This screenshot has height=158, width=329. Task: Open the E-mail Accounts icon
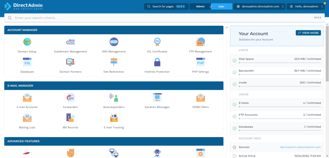[x=27, y=98]
